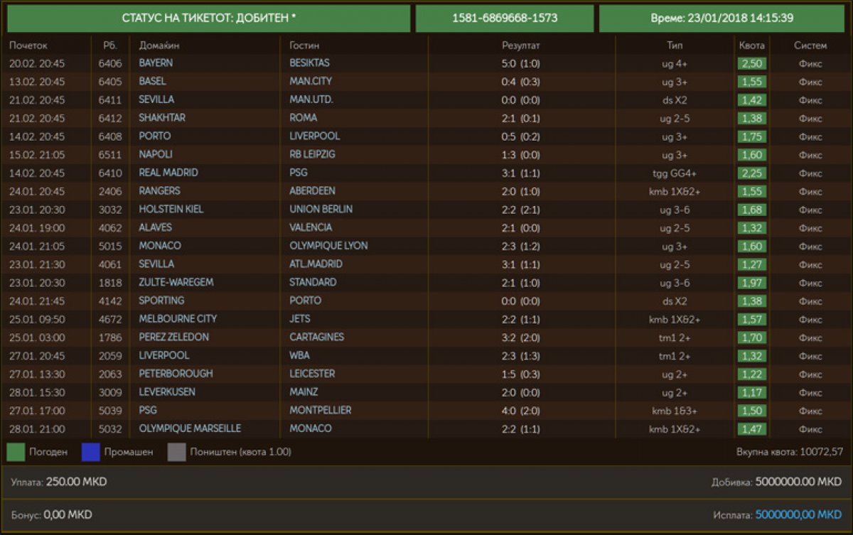This screenshot has width=853, height=535.
Task: Select the "Резултат" column header
Action: point(521,45)
